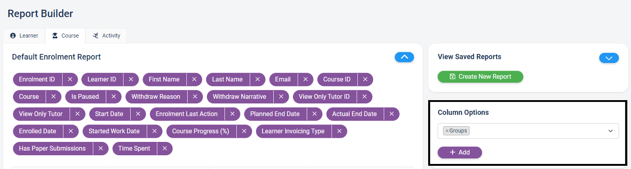Click the Add column button

(x=459, y=152)
